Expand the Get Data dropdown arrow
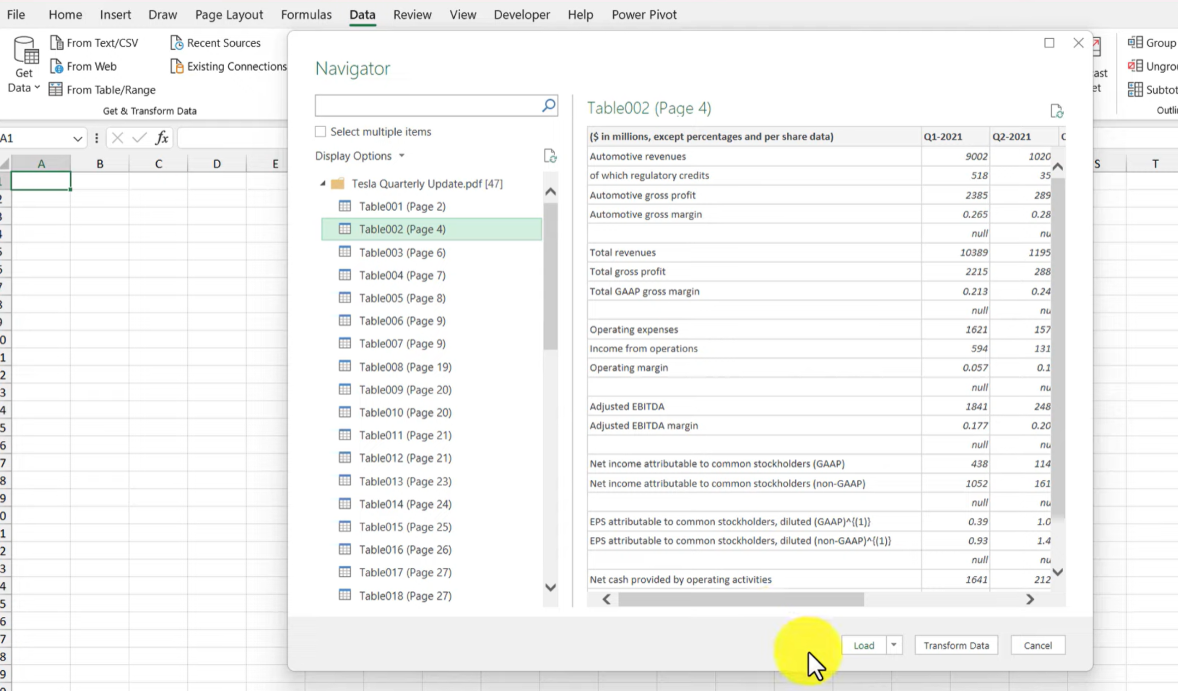The width and height of the screenshot is (1178, 691). click(37, 87)
